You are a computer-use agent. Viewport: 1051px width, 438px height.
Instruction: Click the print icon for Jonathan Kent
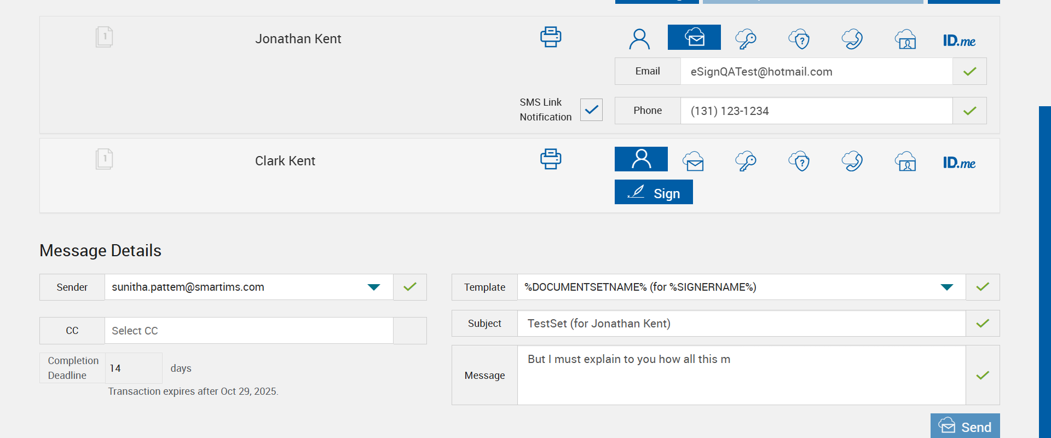point(550,37)
